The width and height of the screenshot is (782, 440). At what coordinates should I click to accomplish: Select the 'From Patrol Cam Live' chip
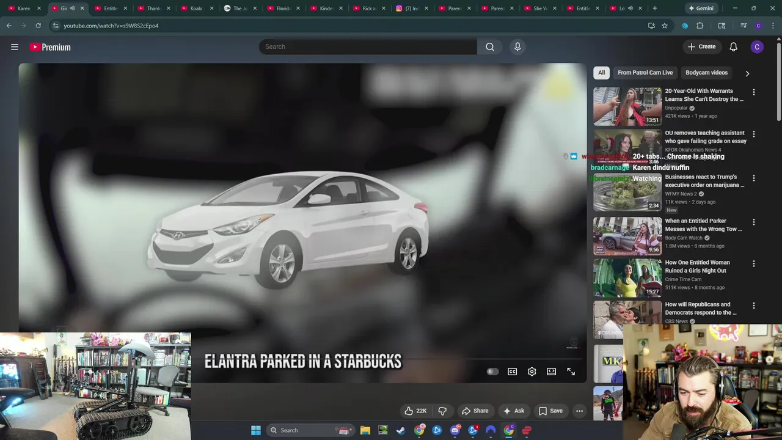pos(645,73)
